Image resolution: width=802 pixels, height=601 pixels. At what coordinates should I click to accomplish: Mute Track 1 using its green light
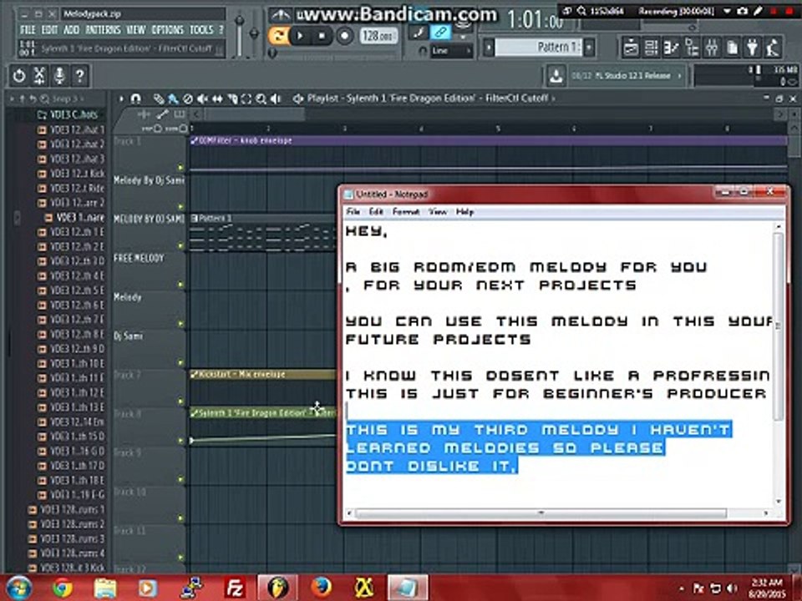click(x=180, y=168)
